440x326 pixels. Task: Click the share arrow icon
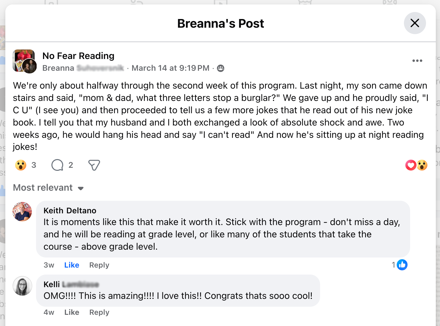coord(94,165)
